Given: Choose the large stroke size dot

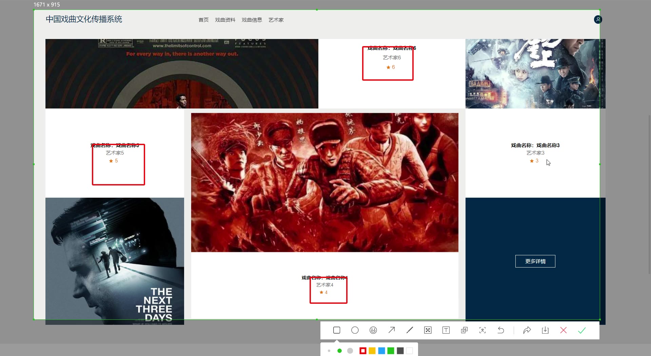Looking at the screenshot, I should [x=350, y=351].
